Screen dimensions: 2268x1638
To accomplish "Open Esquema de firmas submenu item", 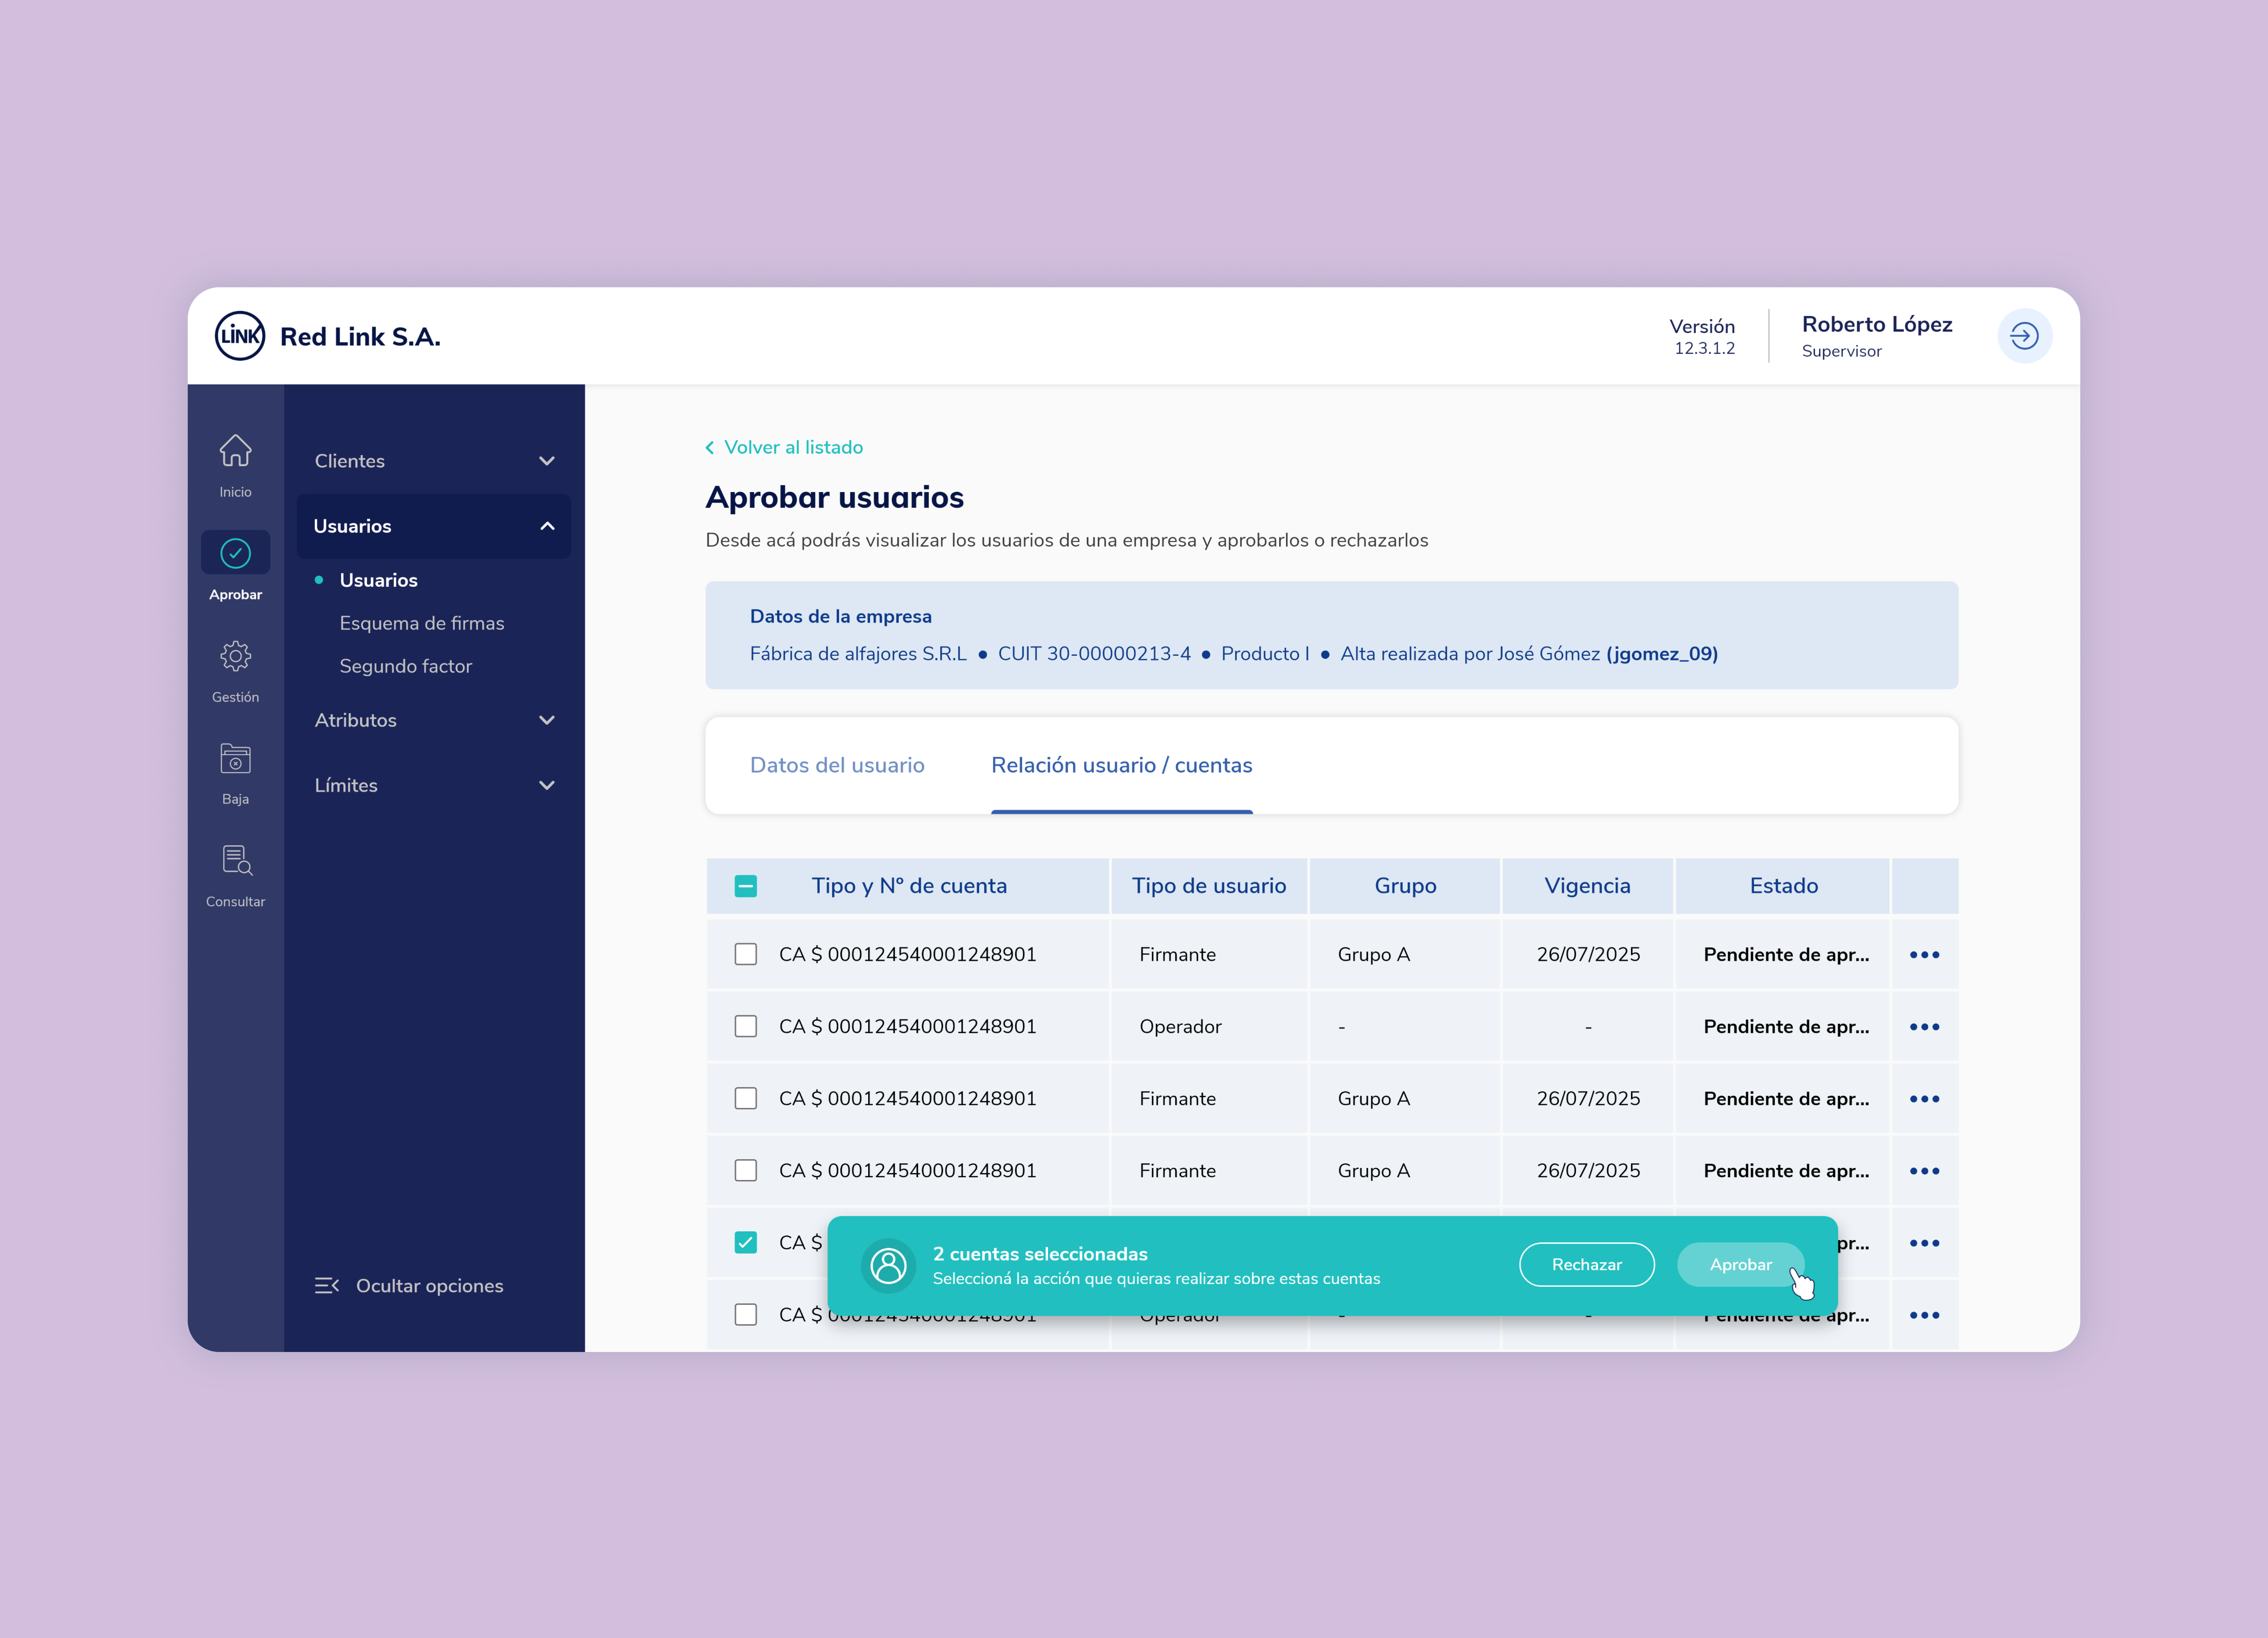I will (421, 623).
